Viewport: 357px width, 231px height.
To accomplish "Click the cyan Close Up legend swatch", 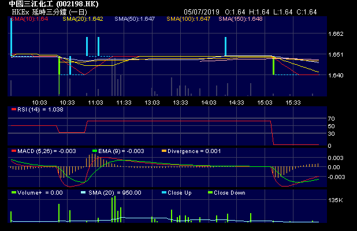I will (164, 192).
